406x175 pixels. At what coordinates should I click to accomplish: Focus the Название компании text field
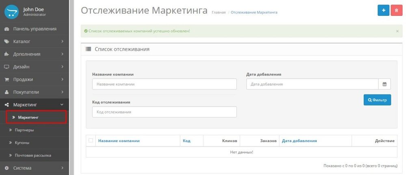tap(164, 84)
